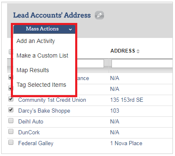Uncheck Darcy's Bake Shoppe checkbox

(11, 110)
